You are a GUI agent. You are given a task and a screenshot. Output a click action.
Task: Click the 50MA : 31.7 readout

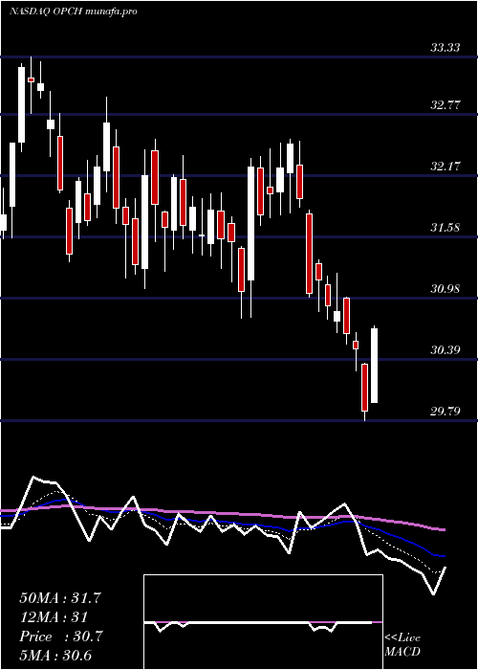pyautogui.click(x=60, y=598)
